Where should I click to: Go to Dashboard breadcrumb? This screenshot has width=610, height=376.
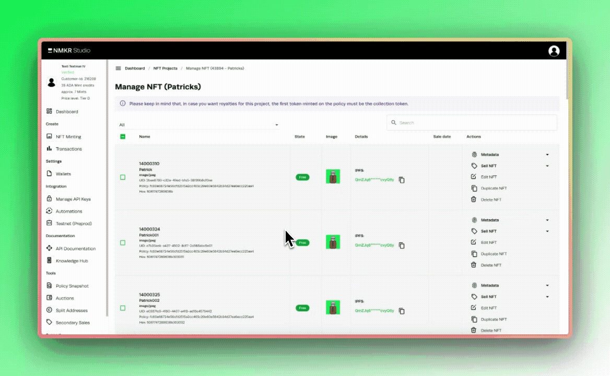click(135, 68)
